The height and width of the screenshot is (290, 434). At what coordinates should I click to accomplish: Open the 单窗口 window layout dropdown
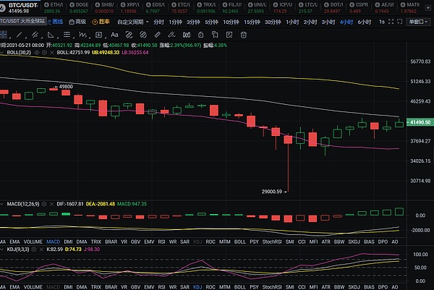pyautogui.click(x=418, y=22)
